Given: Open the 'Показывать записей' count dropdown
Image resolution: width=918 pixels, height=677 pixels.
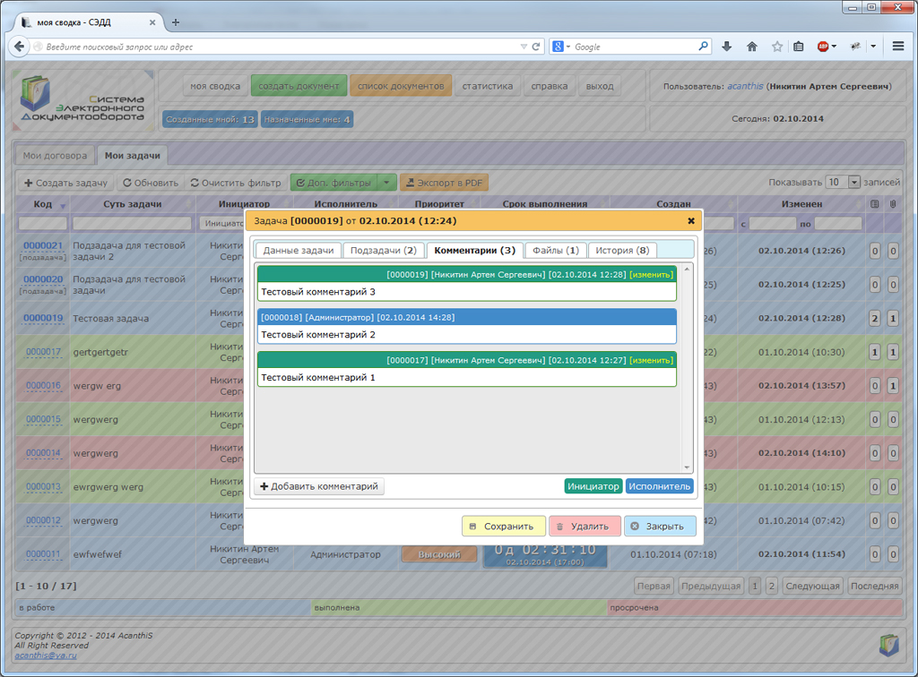Looking at the screenshot, I should click(843, 183).
